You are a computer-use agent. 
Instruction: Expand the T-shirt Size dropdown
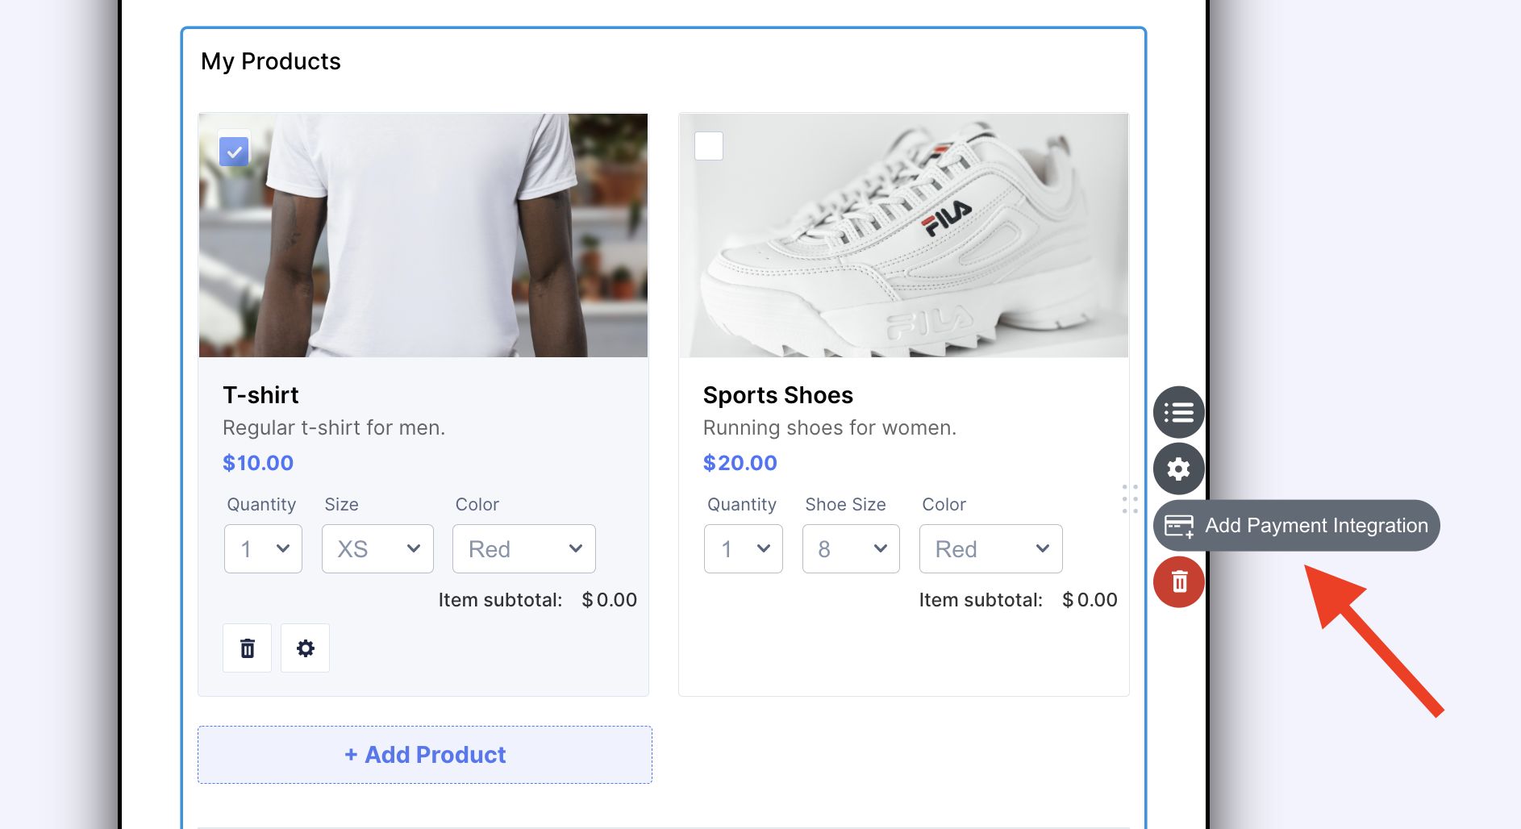click(377, 549)
